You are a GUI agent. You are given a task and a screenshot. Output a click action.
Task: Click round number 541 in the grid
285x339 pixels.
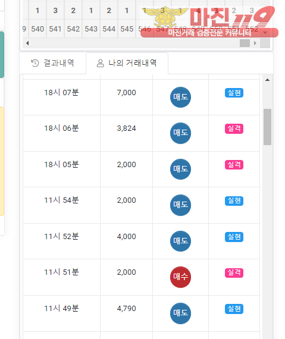(x=55, y=29)
